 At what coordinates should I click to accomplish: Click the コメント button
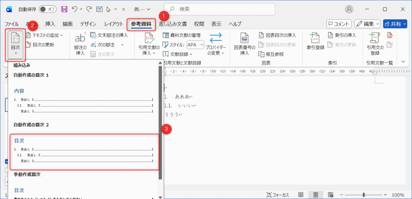point(339,24)
